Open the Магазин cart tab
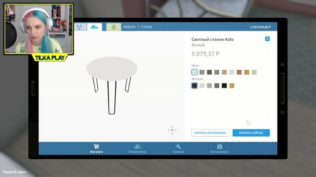This screenshot has height=177, width=316. pyautogui.click(x=96, y=148)
